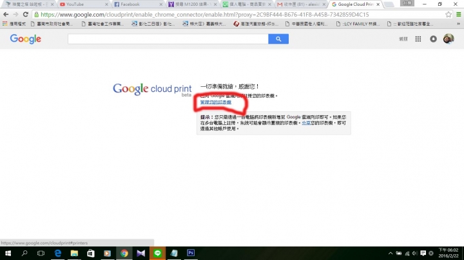
Task: Open the Windows Start menu
Action: pyautogui.click(x=8, y=253)
